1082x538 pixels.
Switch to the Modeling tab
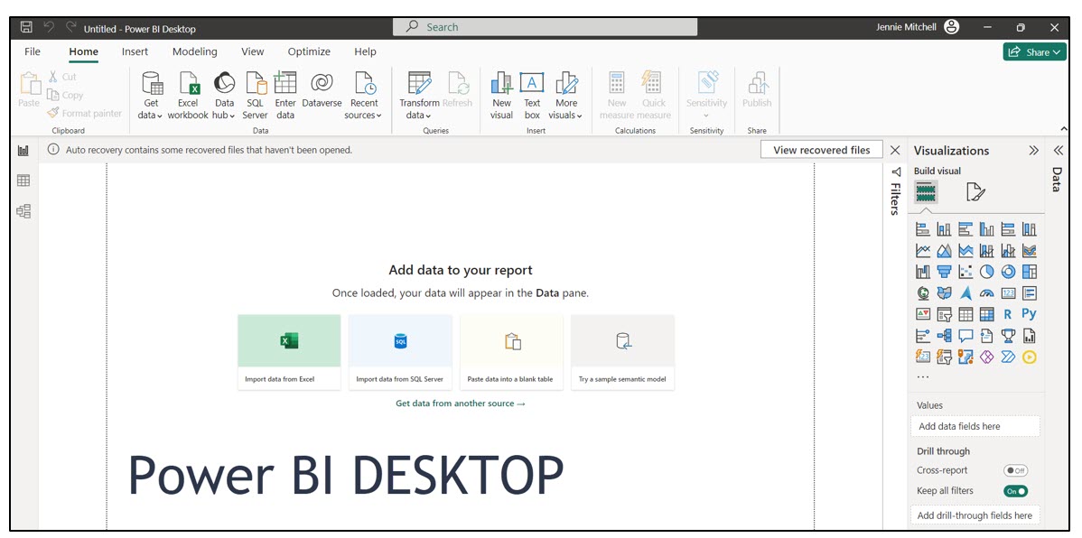point(194,51)
